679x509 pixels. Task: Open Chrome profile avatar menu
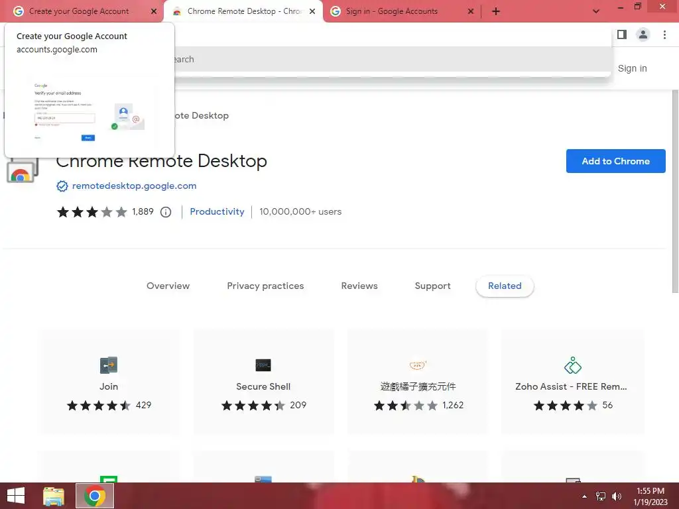click(643, 34)
